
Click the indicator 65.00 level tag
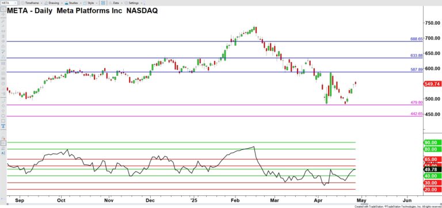pyautogui.click(x=432, y=159)
